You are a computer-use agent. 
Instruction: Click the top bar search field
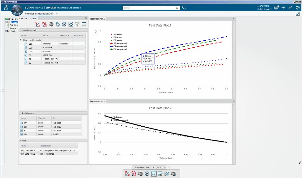149,8
